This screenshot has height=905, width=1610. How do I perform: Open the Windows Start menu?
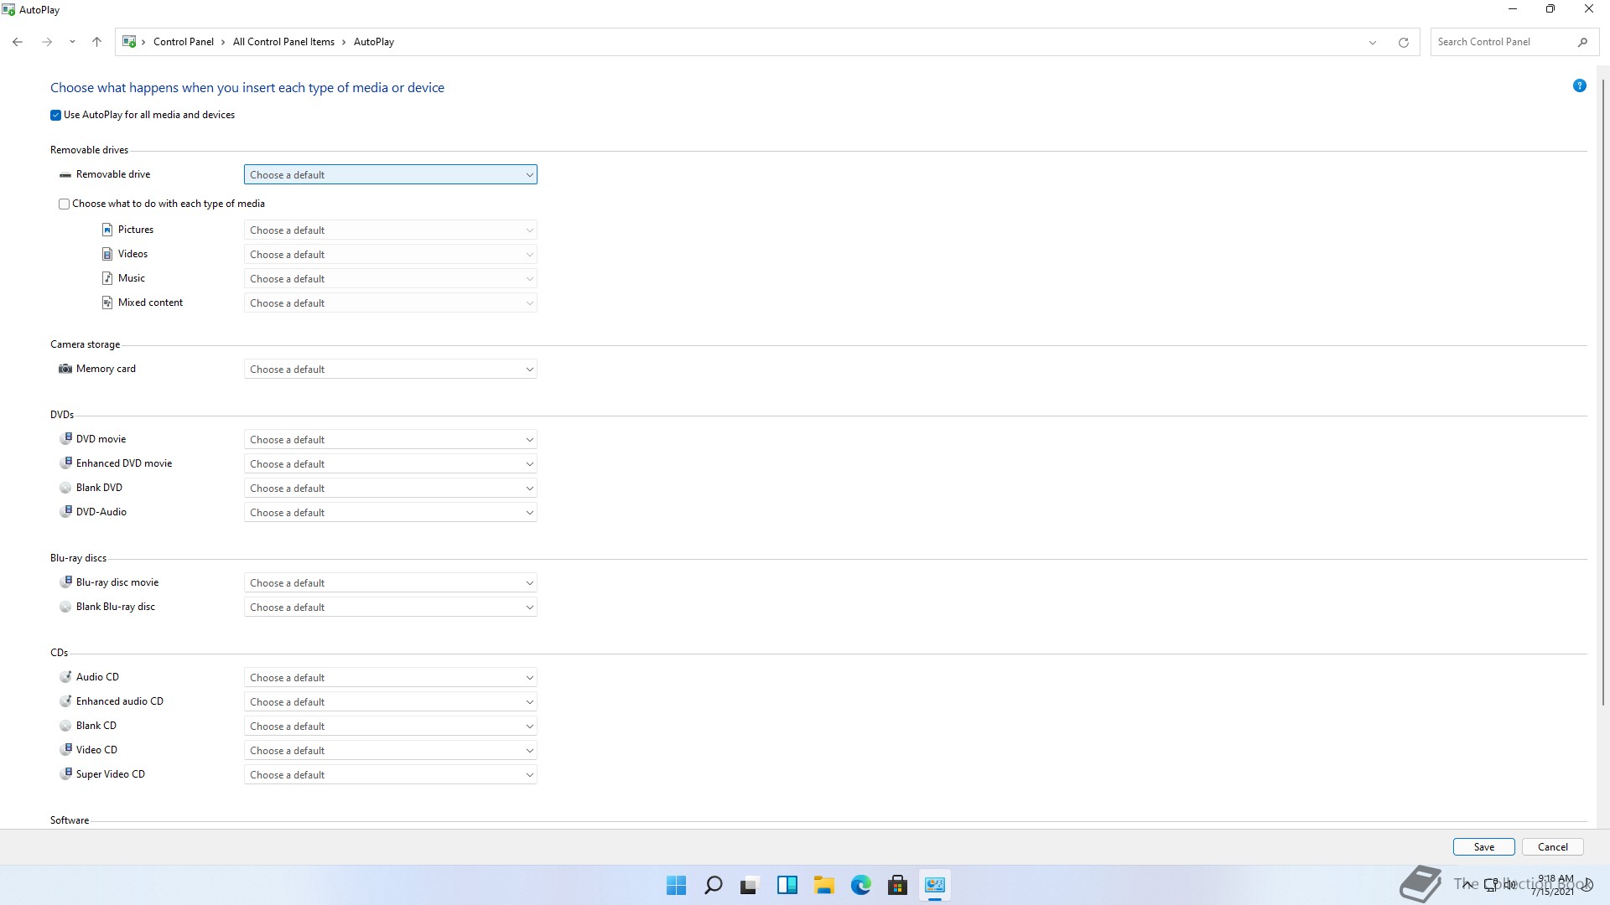(x=676, y=885)
